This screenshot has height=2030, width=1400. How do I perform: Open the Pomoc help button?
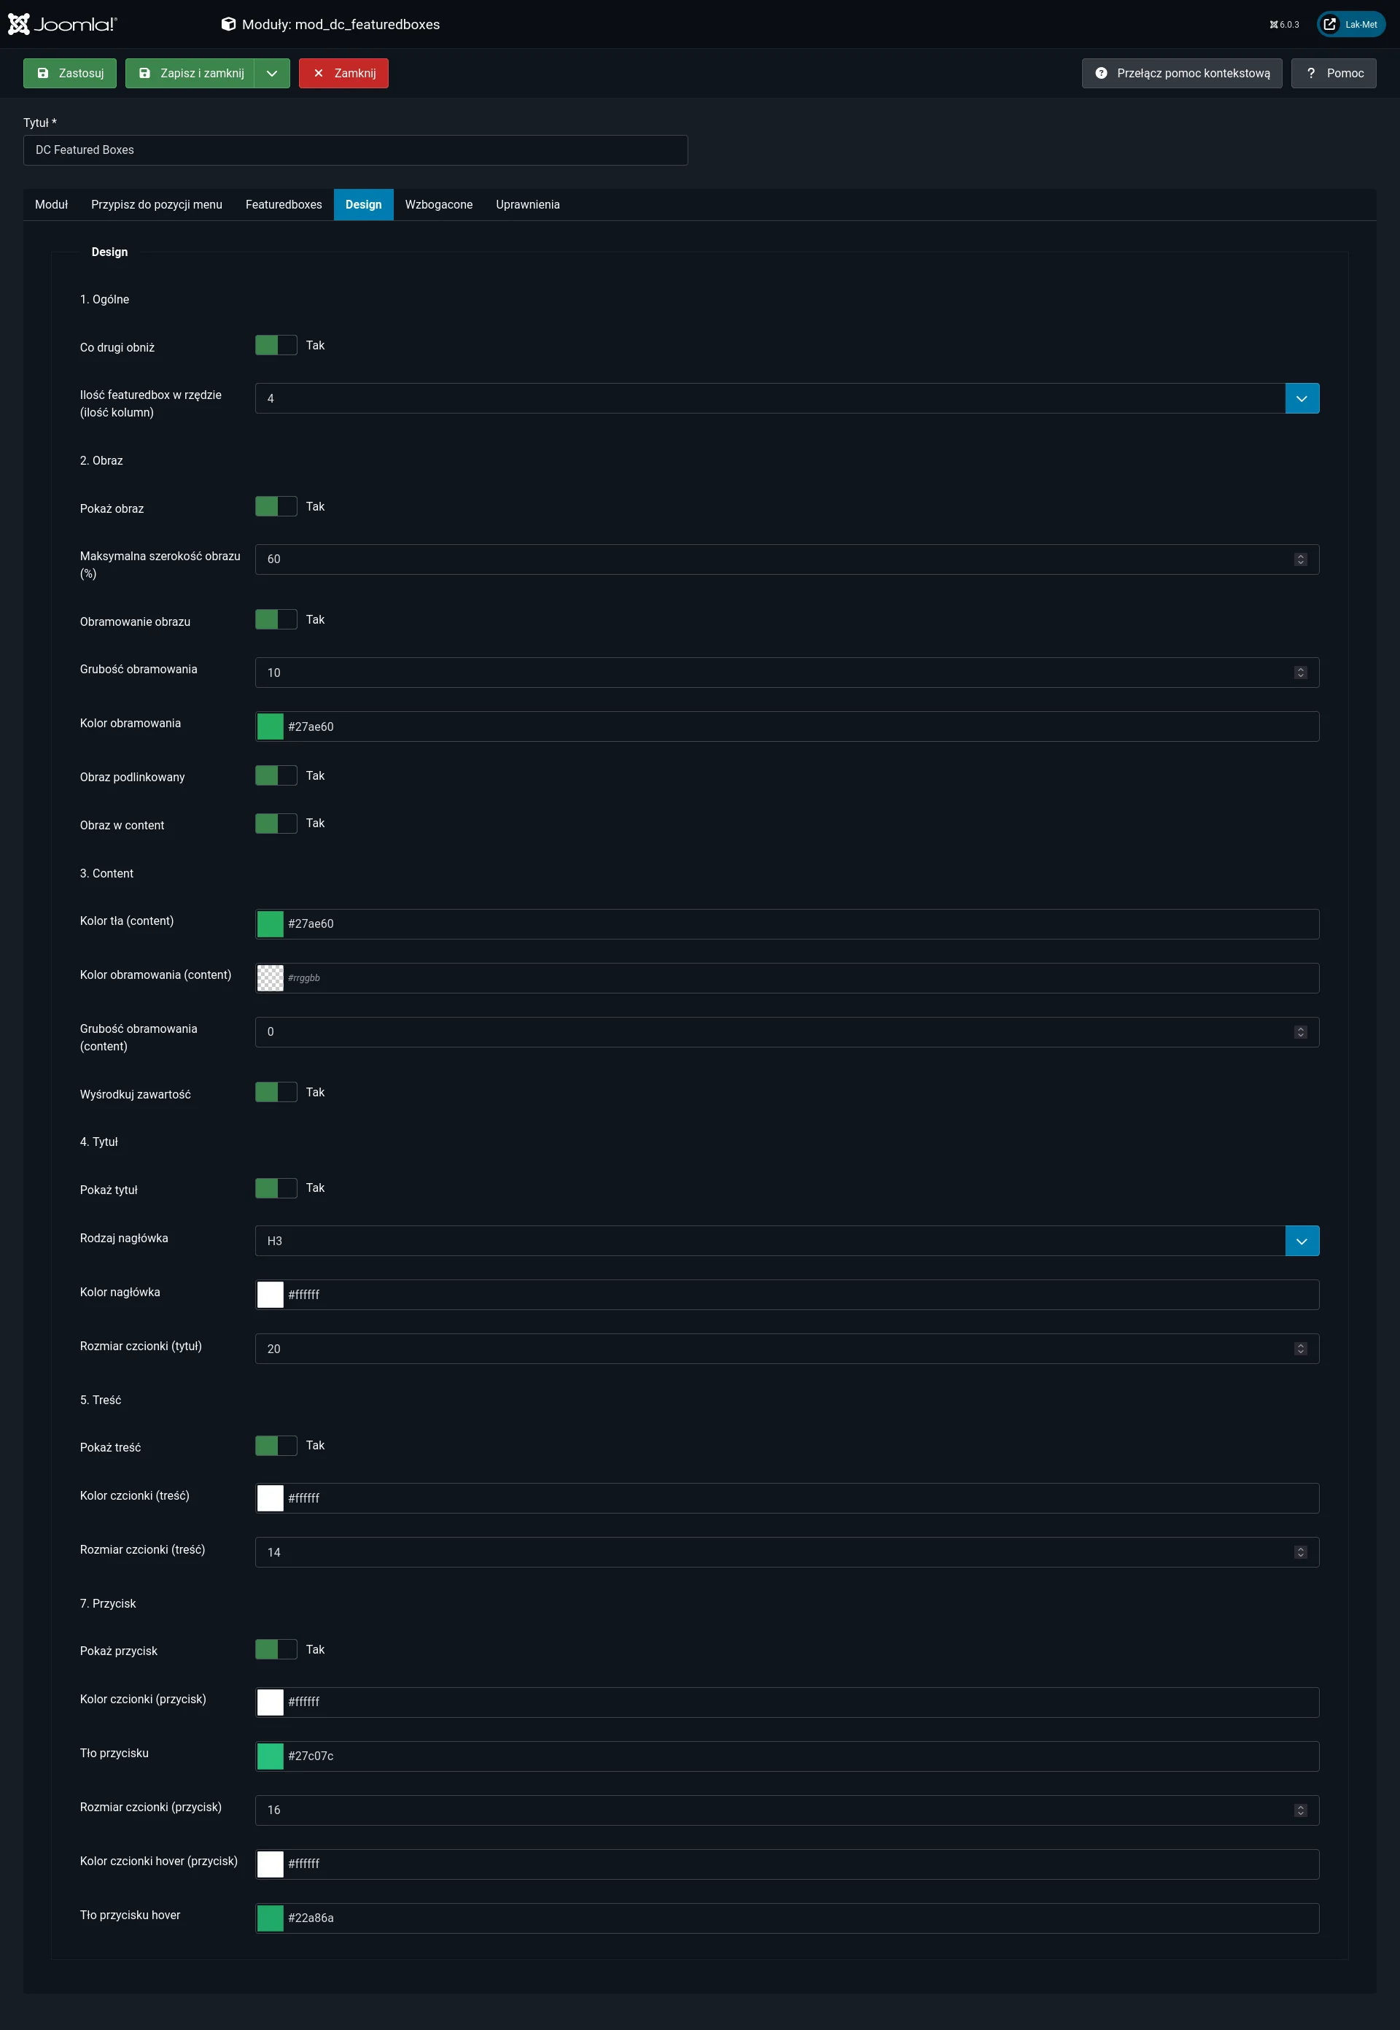(x=1334, y=74)
